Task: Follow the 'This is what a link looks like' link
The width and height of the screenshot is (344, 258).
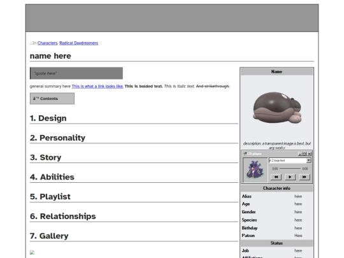Action: tap(97, 86)
